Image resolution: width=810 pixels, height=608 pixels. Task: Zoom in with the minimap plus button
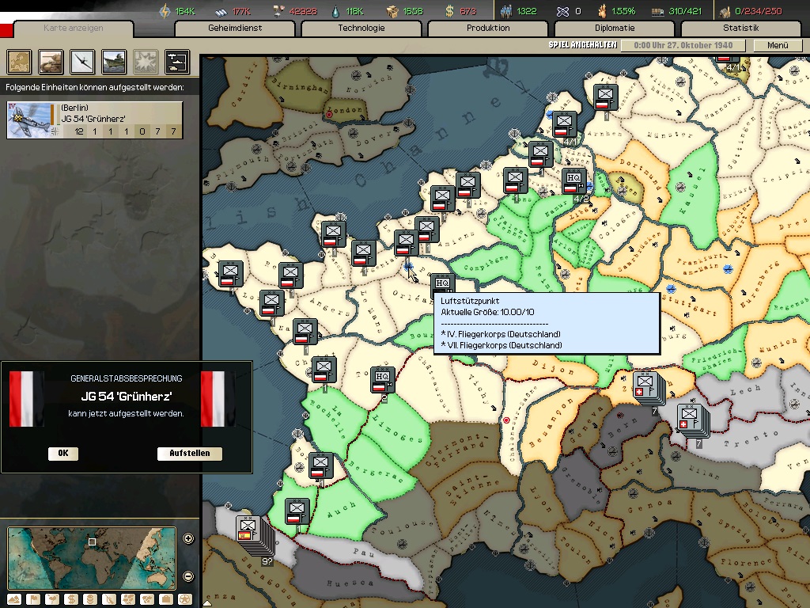coord(188,539)
